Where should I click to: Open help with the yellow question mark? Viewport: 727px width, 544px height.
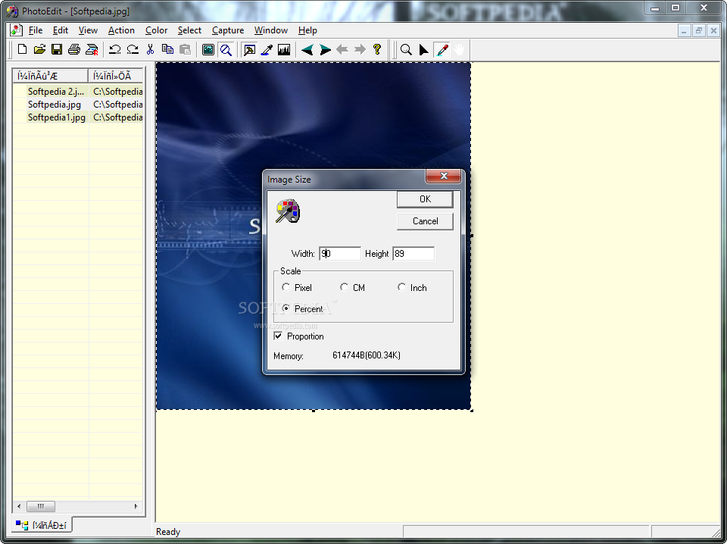click(x=377, y=49)
